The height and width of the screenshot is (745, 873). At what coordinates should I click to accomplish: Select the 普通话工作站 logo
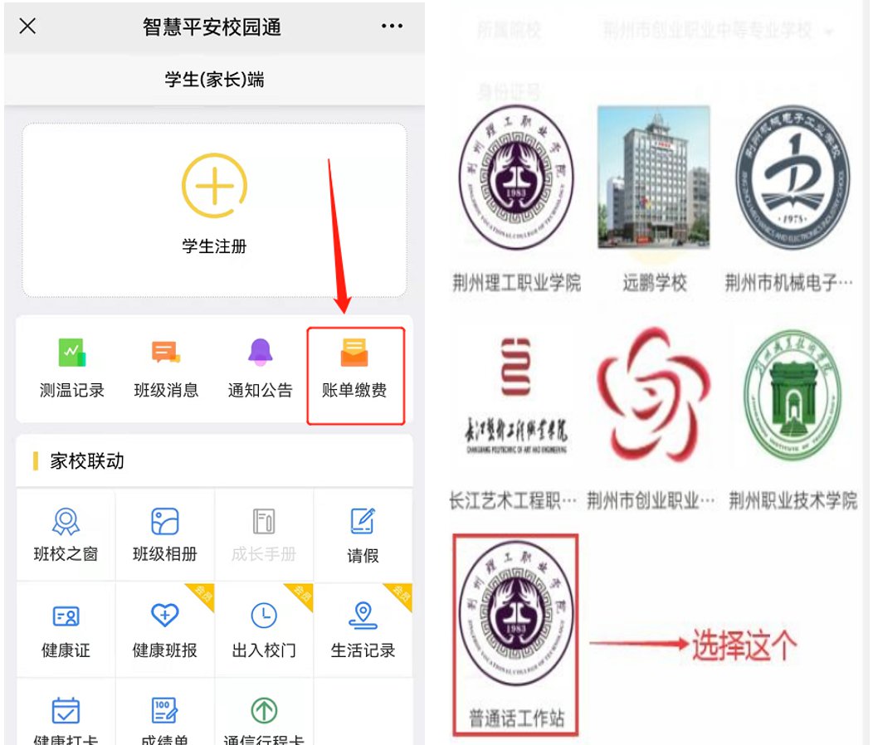[516, 612]
